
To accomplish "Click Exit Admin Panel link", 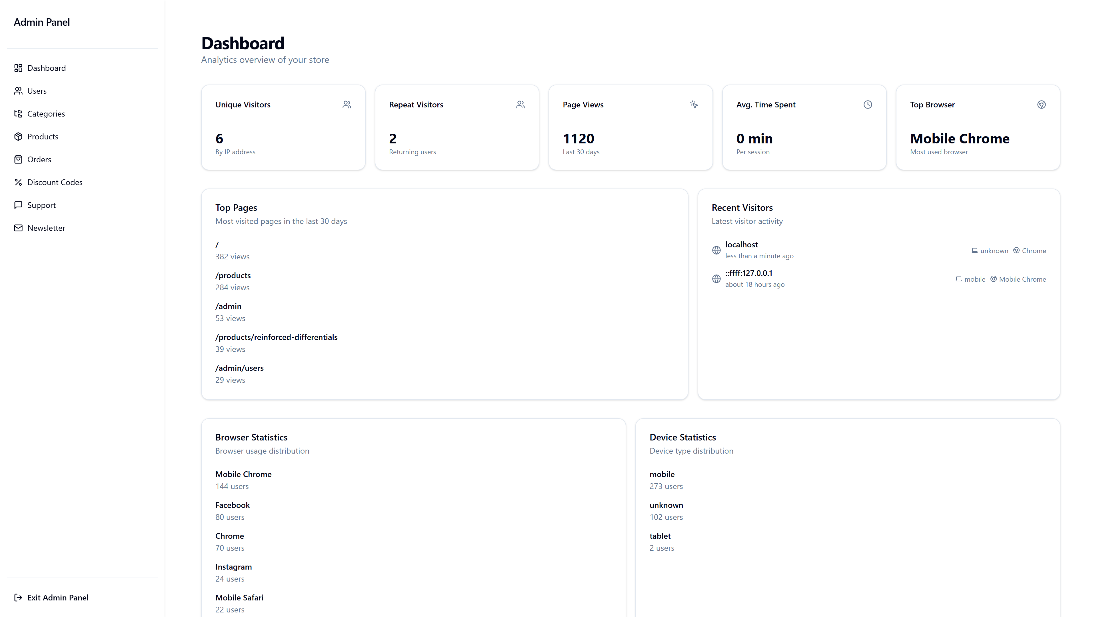I will coord(82,597).
